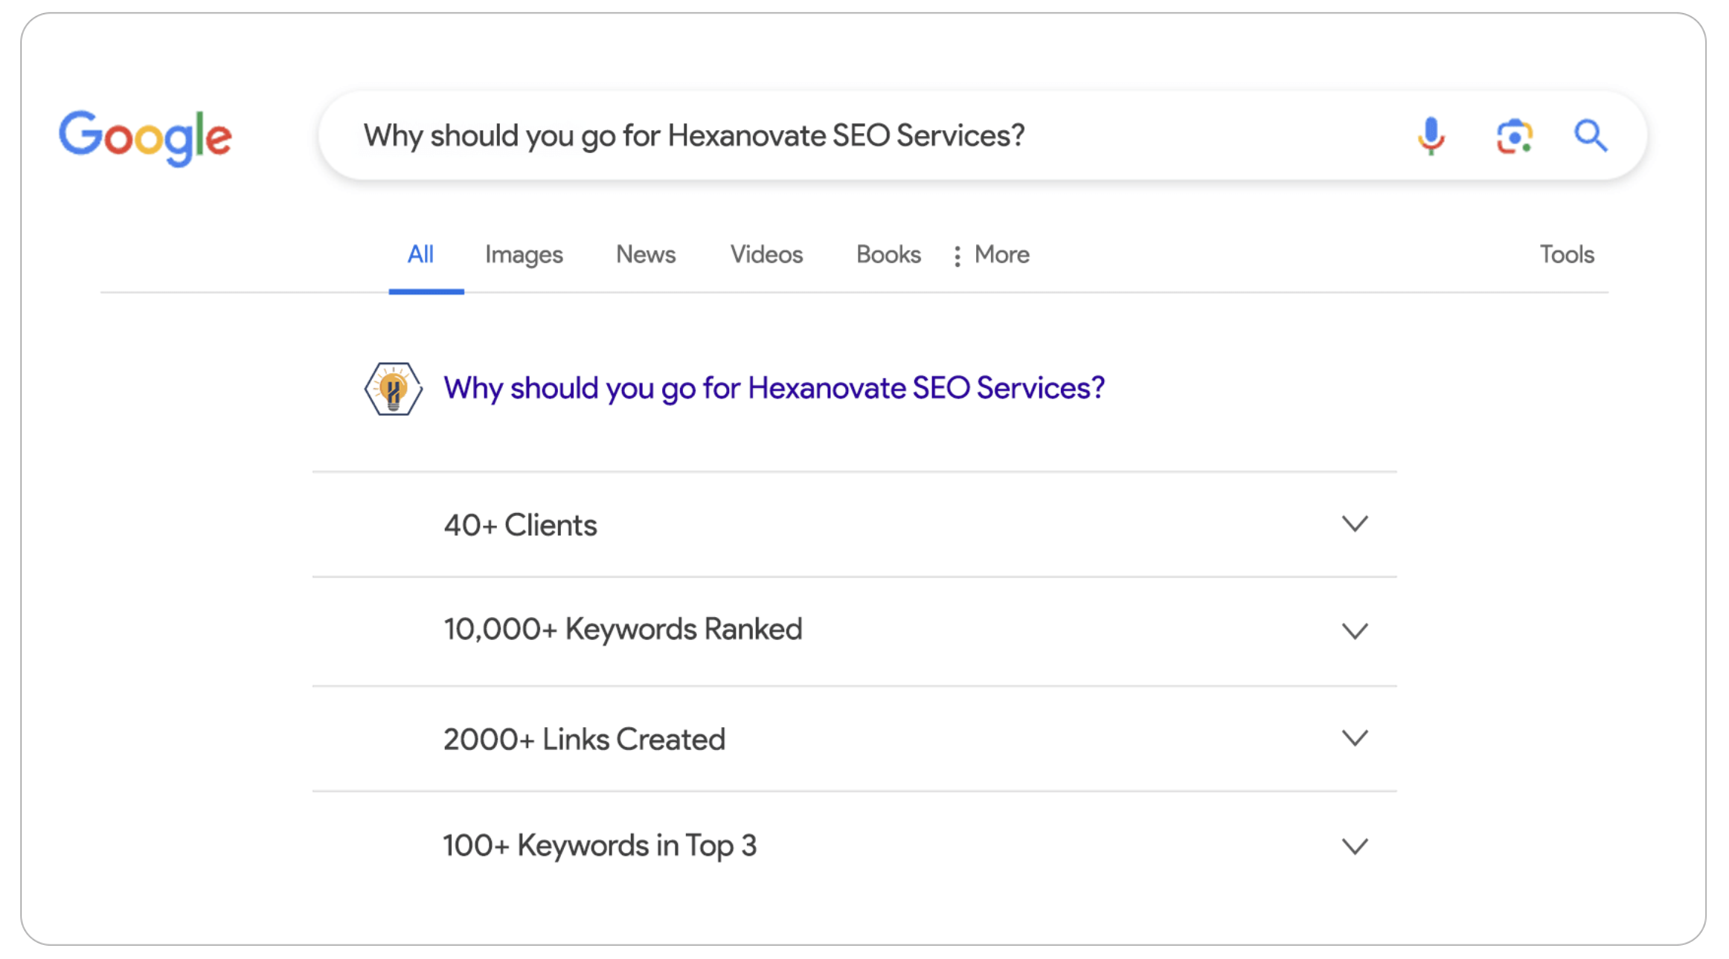Click the '100+ Keywords in Top 3' text

pos(600,846)
